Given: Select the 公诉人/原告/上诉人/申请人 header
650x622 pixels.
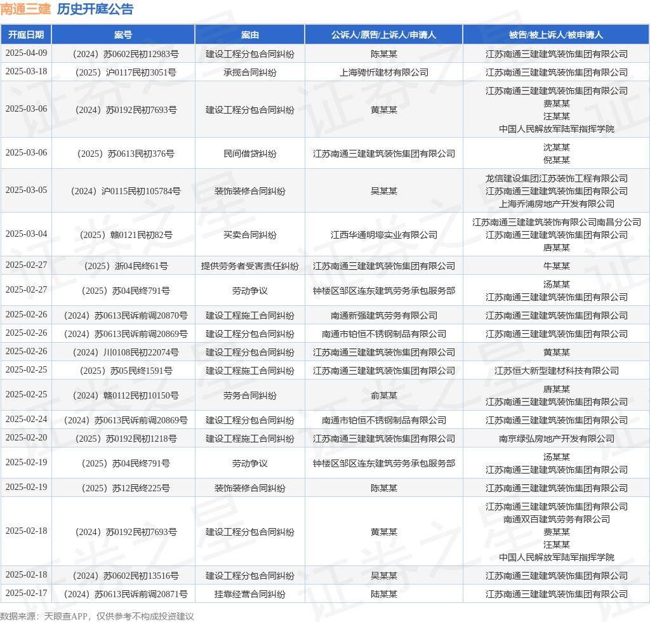Looking at the screenshot, I should 384,35.
